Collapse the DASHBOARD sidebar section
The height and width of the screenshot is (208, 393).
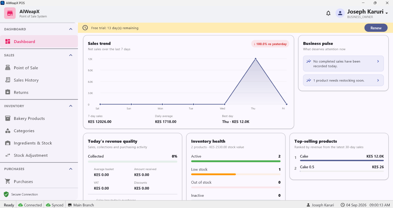71,29
